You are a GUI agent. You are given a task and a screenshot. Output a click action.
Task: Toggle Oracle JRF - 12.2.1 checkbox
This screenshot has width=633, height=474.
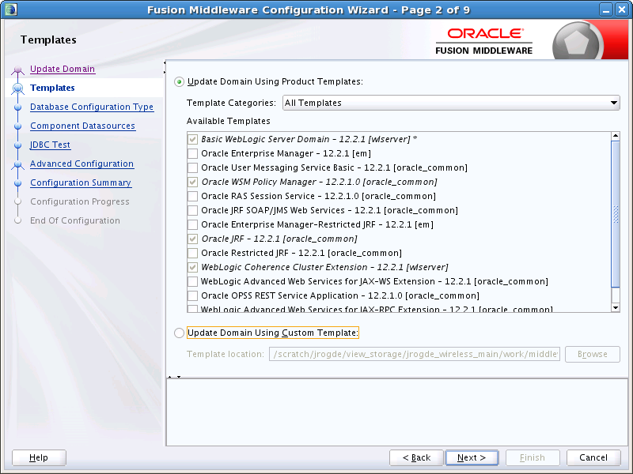coord(192,239)
